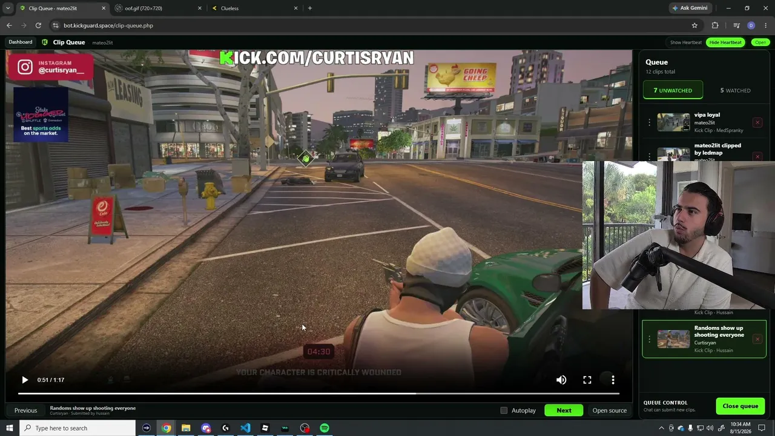Show hidden system tray icons
775x436 pixels.
point(661,428)
